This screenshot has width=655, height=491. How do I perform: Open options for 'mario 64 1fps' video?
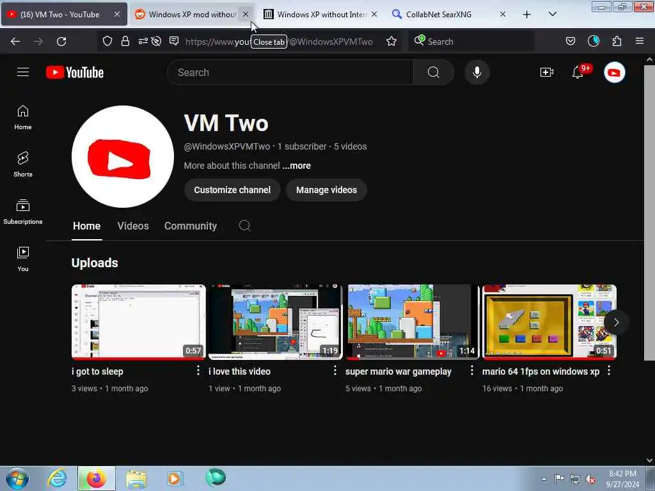pyautogui.click(x=609, y=370)
